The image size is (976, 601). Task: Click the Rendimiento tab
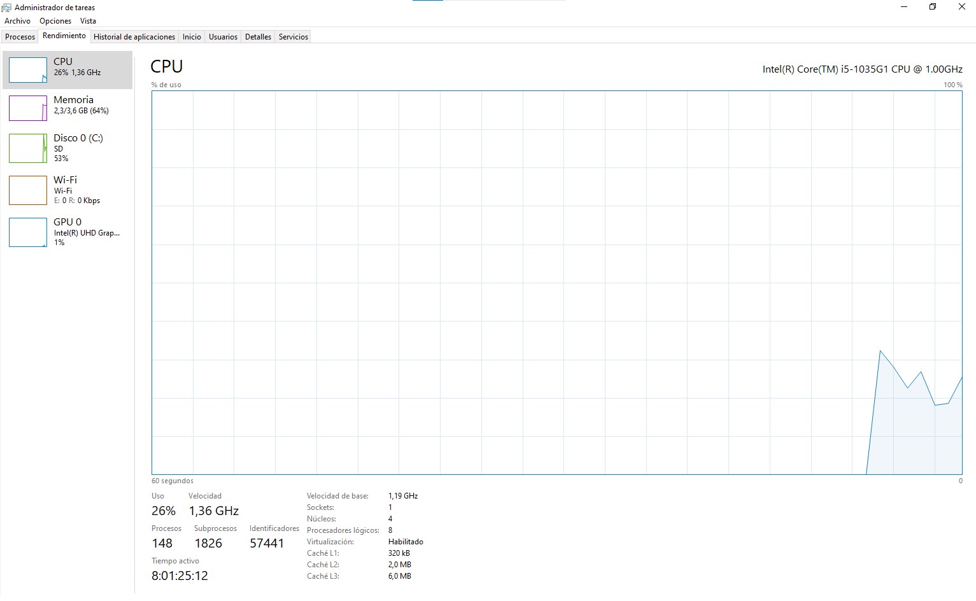point(64,36)
